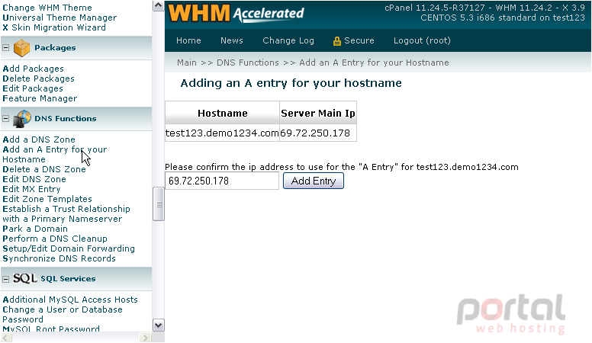The height and width of the screenshot is (343, 592).
Task: Open Edit MX Entry
Action: point(31,189)
